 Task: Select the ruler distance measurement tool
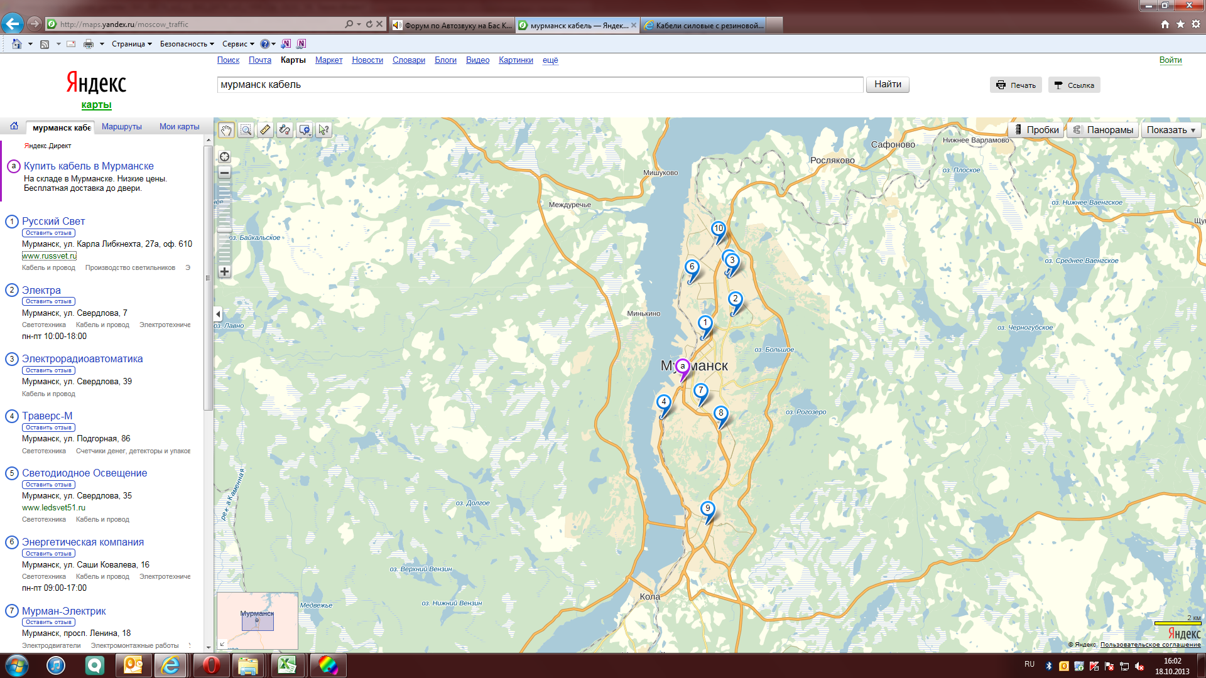(x=265, y=130)
